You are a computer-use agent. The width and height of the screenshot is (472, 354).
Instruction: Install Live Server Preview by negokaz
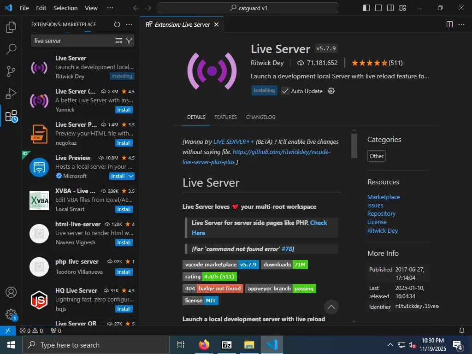click(124, 143)
